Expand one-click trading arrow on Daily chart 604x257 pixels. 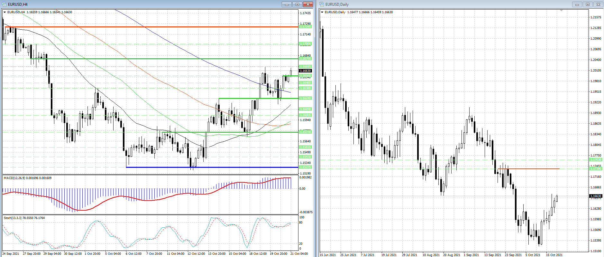click(x=322, y=12)
